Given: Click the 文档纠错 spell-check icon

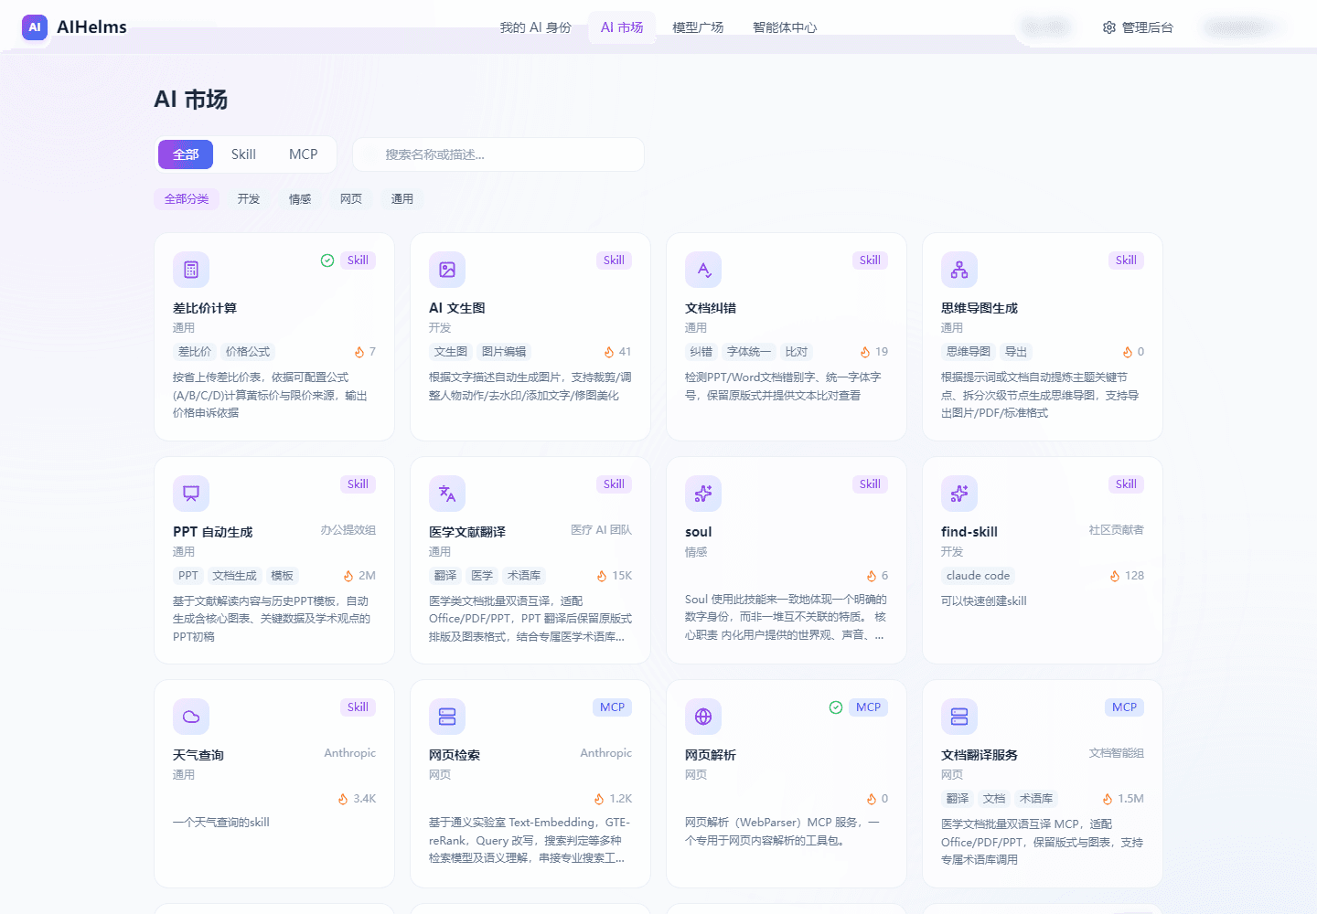Looking at the screenshot, I should (x=703, y=270).
